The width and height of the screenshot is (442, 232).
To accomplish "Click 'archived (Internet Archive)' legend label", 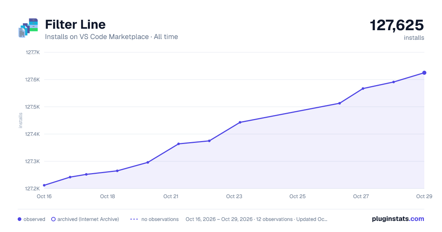I will tap(88, 219).
